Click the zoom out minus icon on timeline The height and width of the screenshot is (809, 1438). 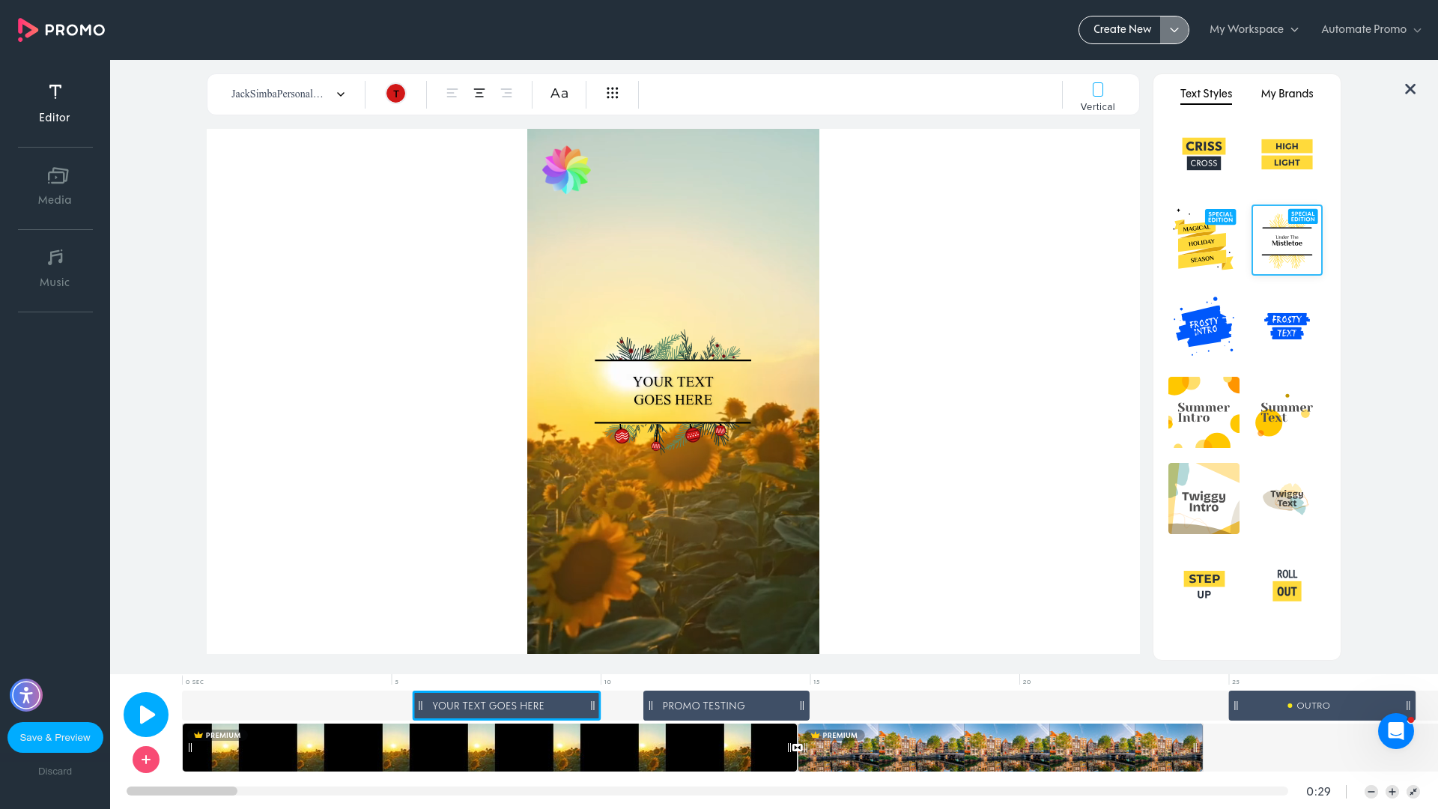pos(1371,791)
